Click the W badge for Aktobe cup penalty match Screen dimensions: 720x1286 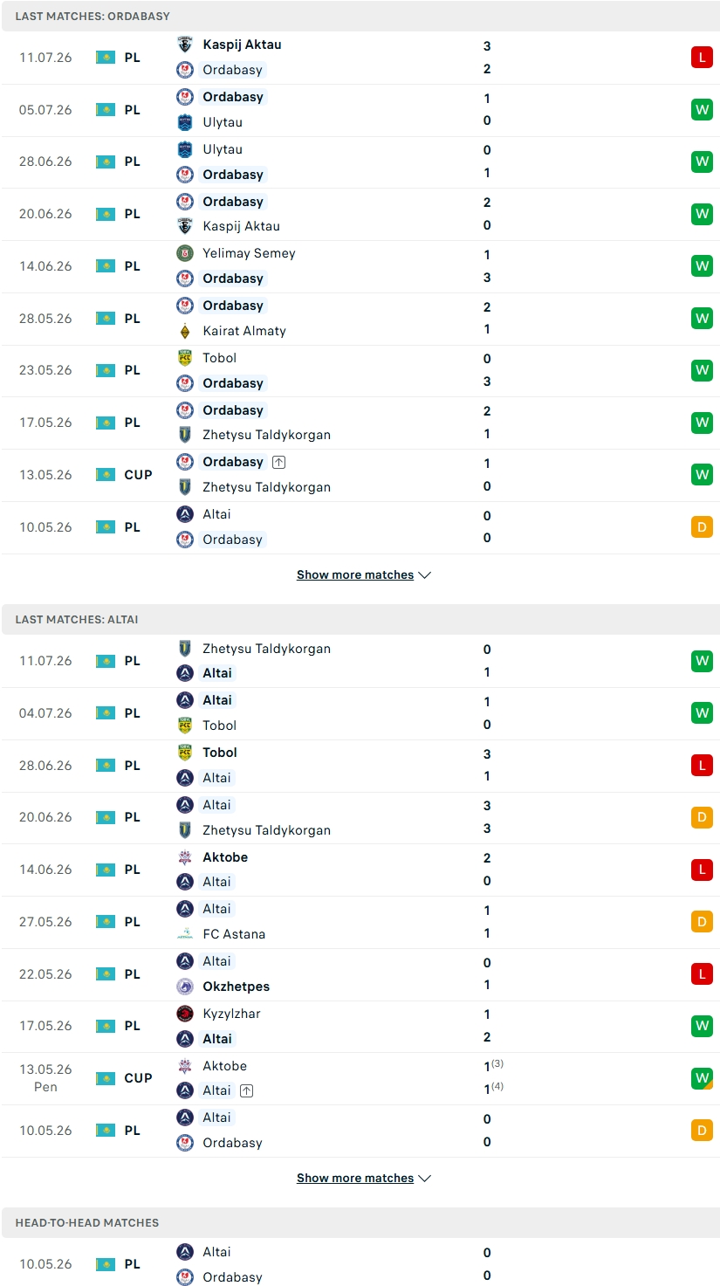[x=702, y=1078]
